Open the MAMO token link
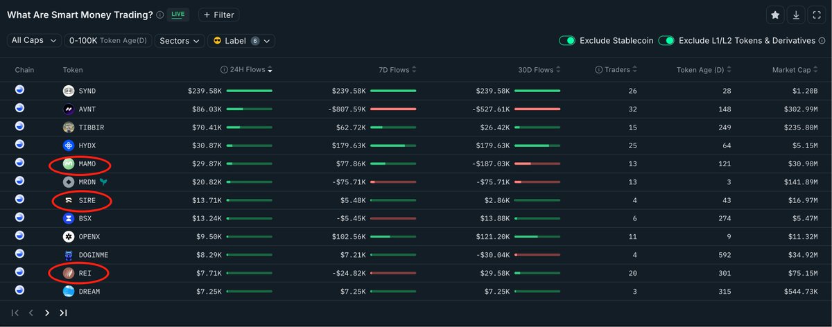Image resolution: width=832 pixels, height=327 pixels. (x=87, y=164)
